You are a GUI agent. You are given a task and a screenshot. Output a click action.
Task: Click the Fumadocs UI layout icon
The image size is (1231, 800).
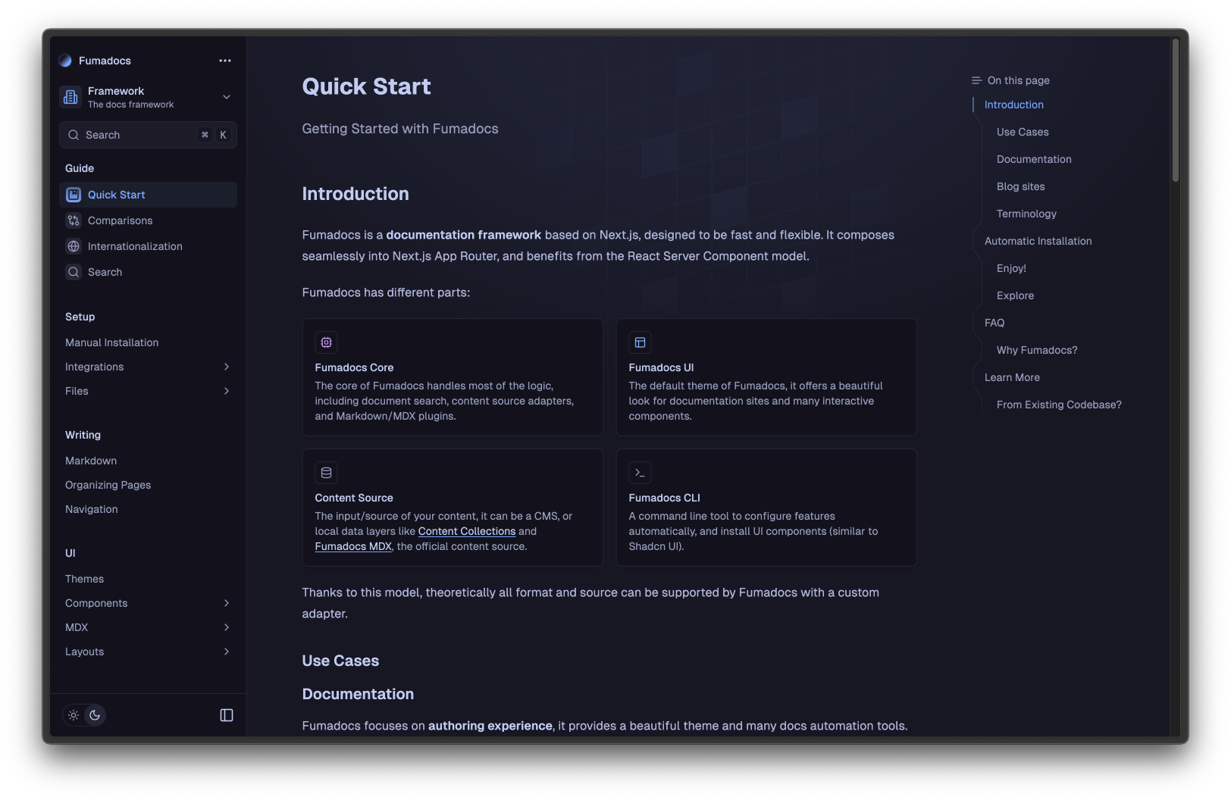tap(640, 342)
